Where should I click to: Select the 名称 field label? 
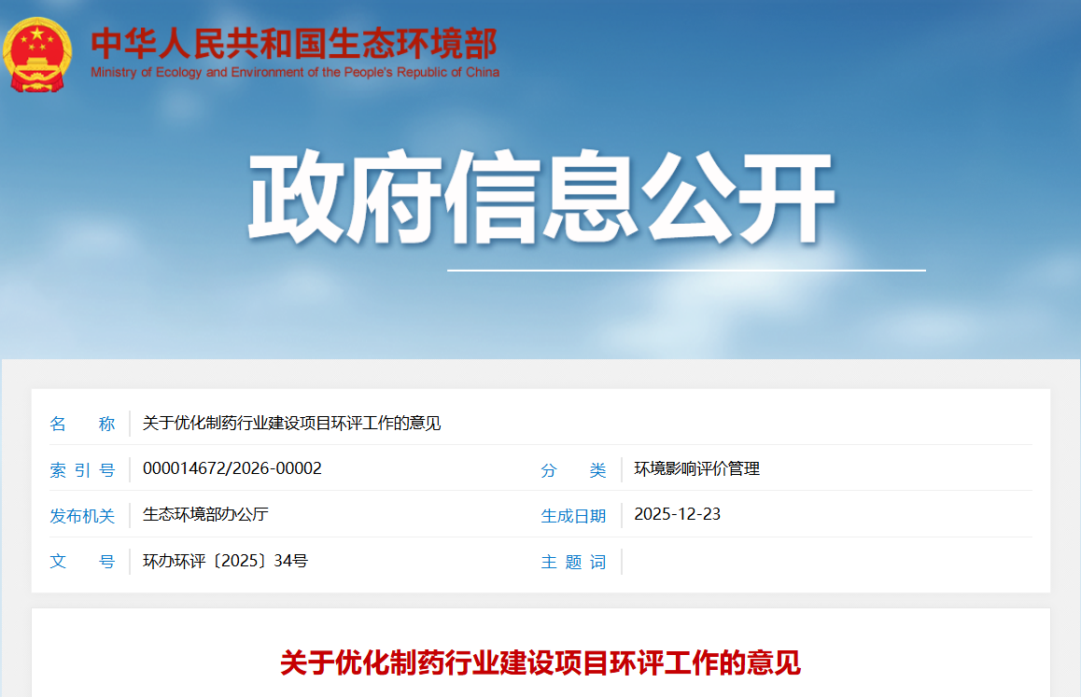[82, 424]
